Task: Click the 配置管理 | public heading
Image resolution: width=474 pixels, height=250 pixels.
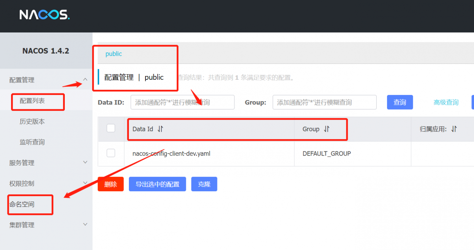Action: pos(134,77)
